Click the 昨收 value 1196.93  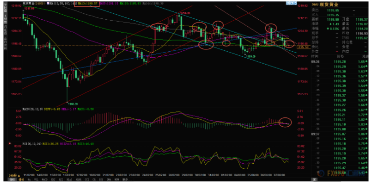click(362, 34)
